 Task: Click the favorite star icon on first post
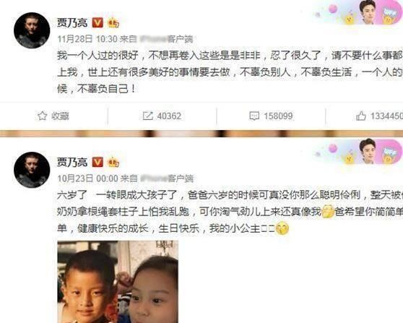[x=43, y=116]
